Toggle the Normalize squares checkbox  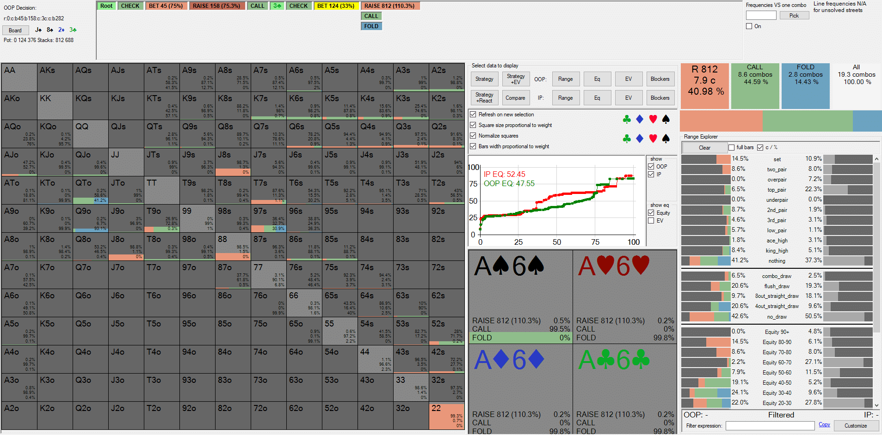click(x=473, y=136)
